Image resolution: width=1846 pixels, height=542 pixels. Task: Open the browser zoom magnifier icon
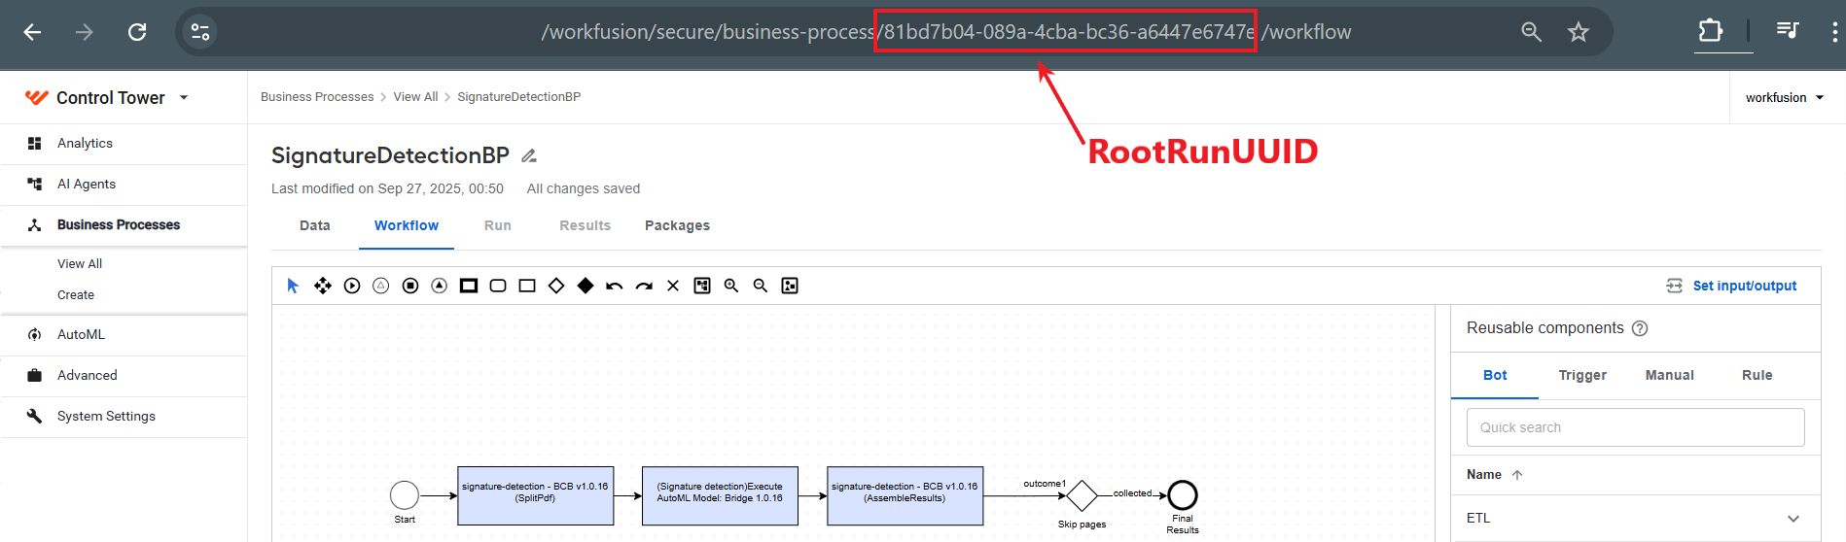point(1531,32)
